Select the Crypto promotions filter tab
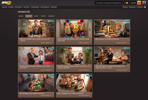The width and height of the screenshot is (148, 100). [43, 16]
